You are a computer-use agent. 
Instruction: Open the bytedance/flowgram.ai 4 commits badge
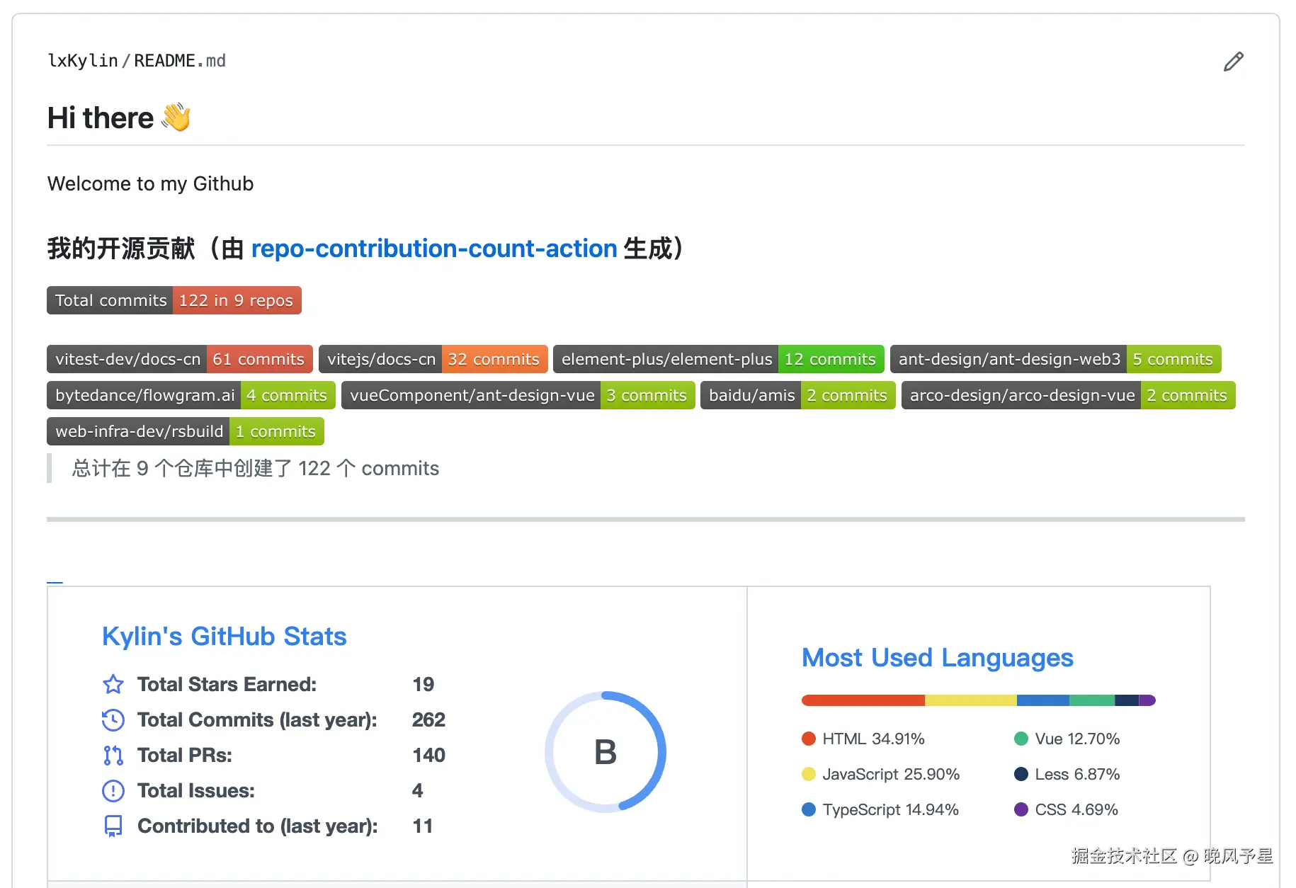pos(191,395)
